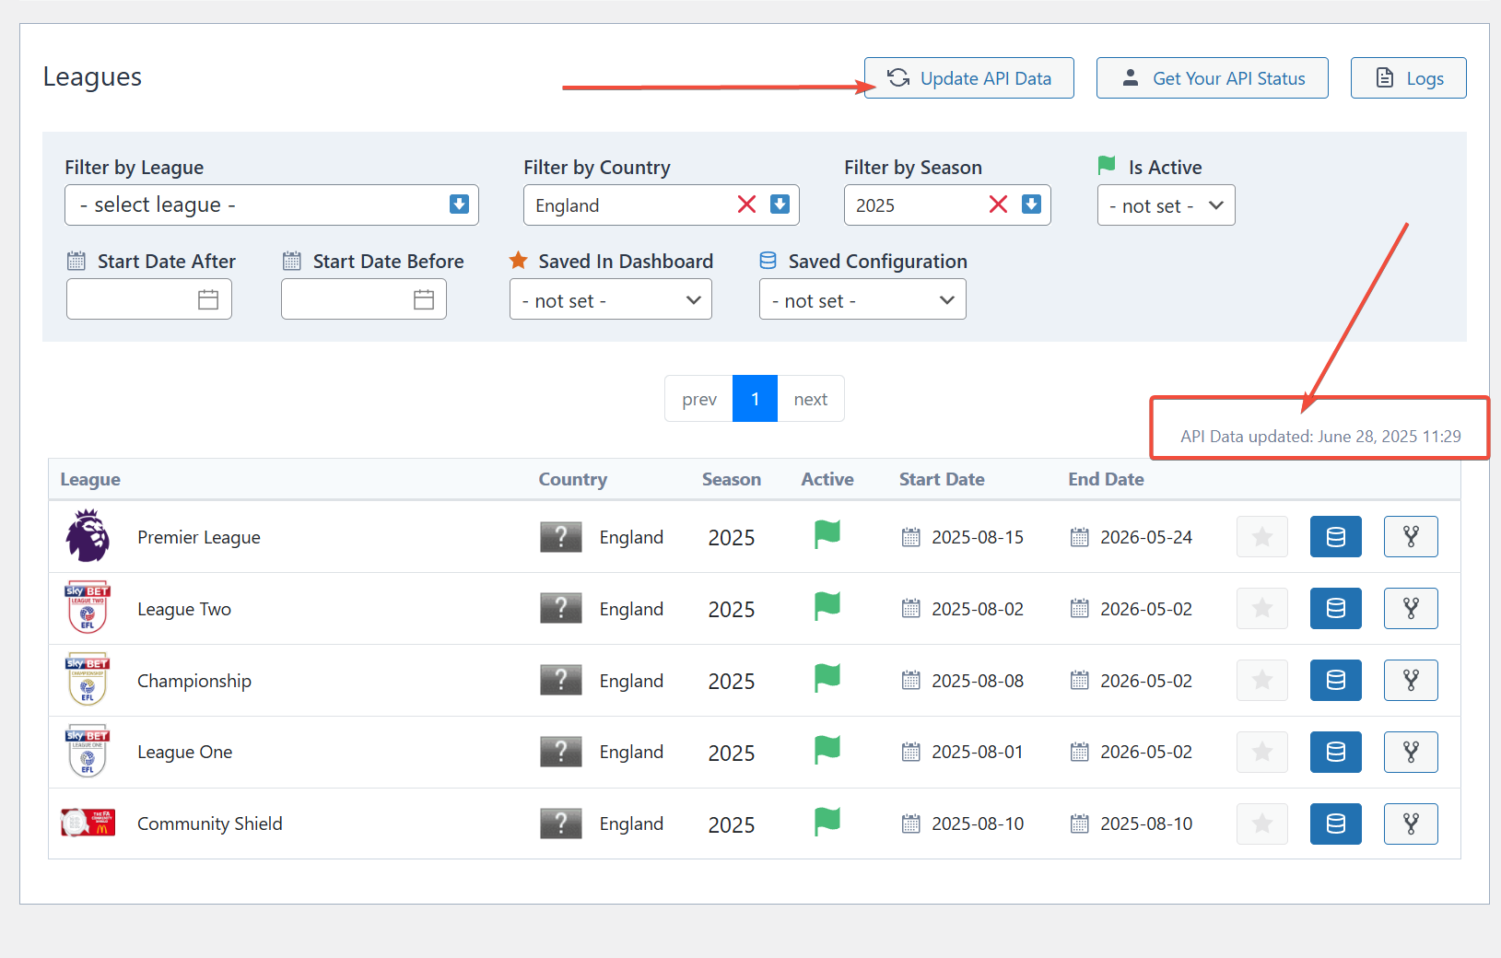Click the League One name

[x=185, y=752]
